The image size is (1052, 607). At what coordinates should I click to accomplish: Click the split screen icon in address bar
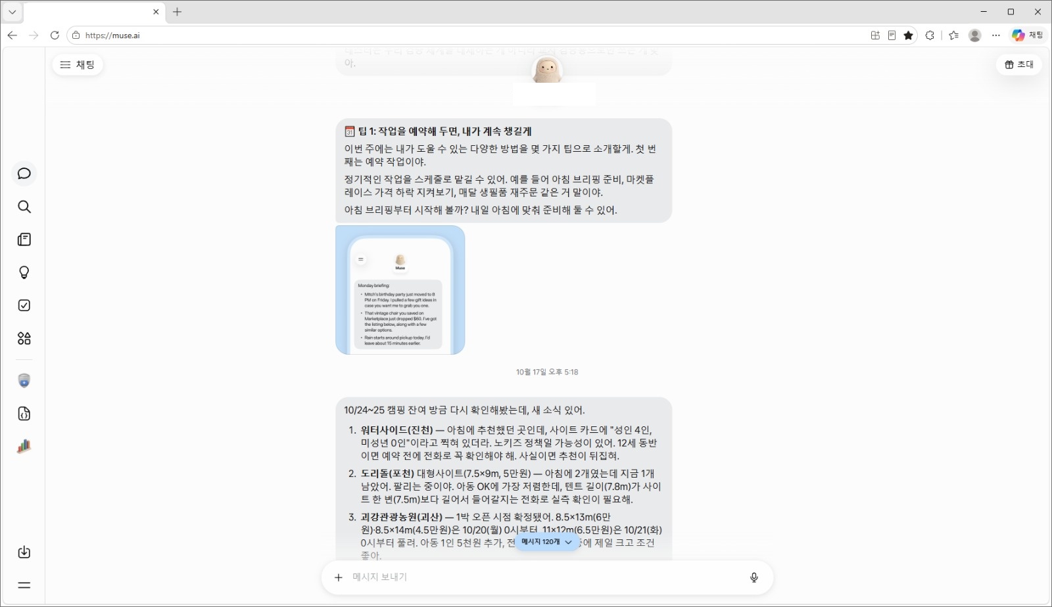875,35
